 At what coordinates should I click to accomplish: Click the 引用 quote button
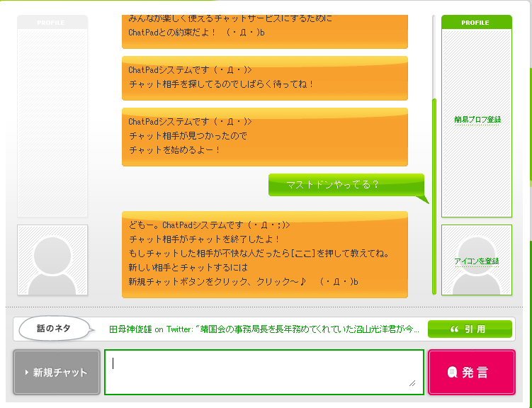pyautogui.click(x=470, y=329)
